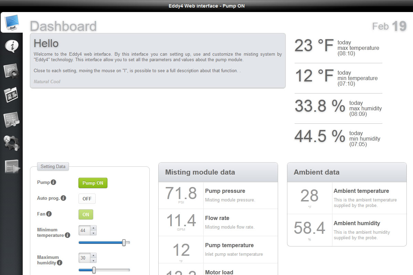Open the calendar folder sidebar icon
Image resolution: width=413 pixels, height=275 pixels.
tap(12, 95)
